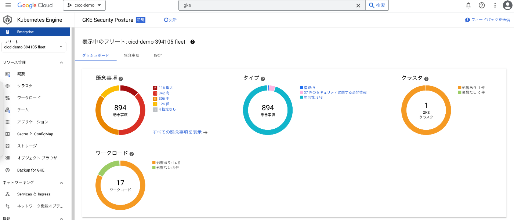Click the 新規 badge next to page title
514x220 pixels.
[141, 20]
